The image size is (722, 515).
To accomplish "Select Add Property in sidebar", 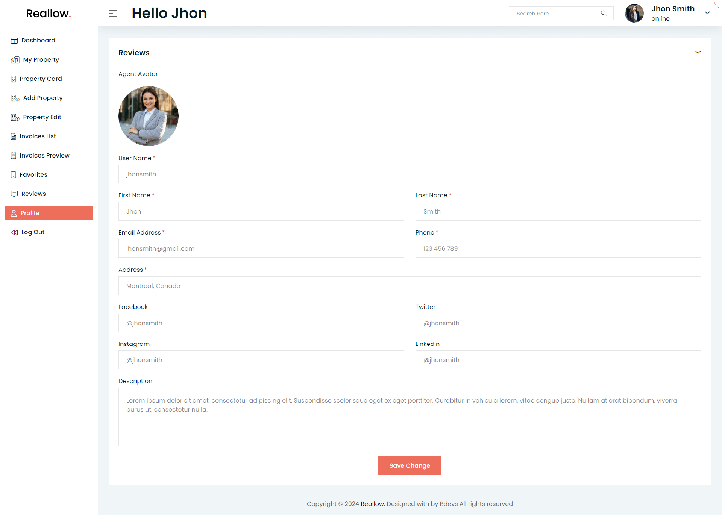I will coord(49,98).
